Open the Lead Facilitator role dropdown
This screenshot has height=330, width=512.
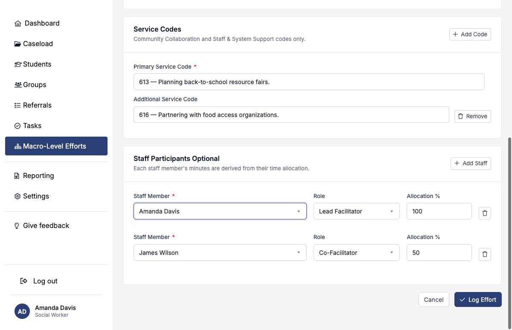[x=357, y=211]
